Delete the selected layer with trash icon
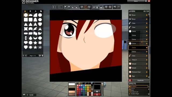 pyautogui.click(x=130, y=80)
